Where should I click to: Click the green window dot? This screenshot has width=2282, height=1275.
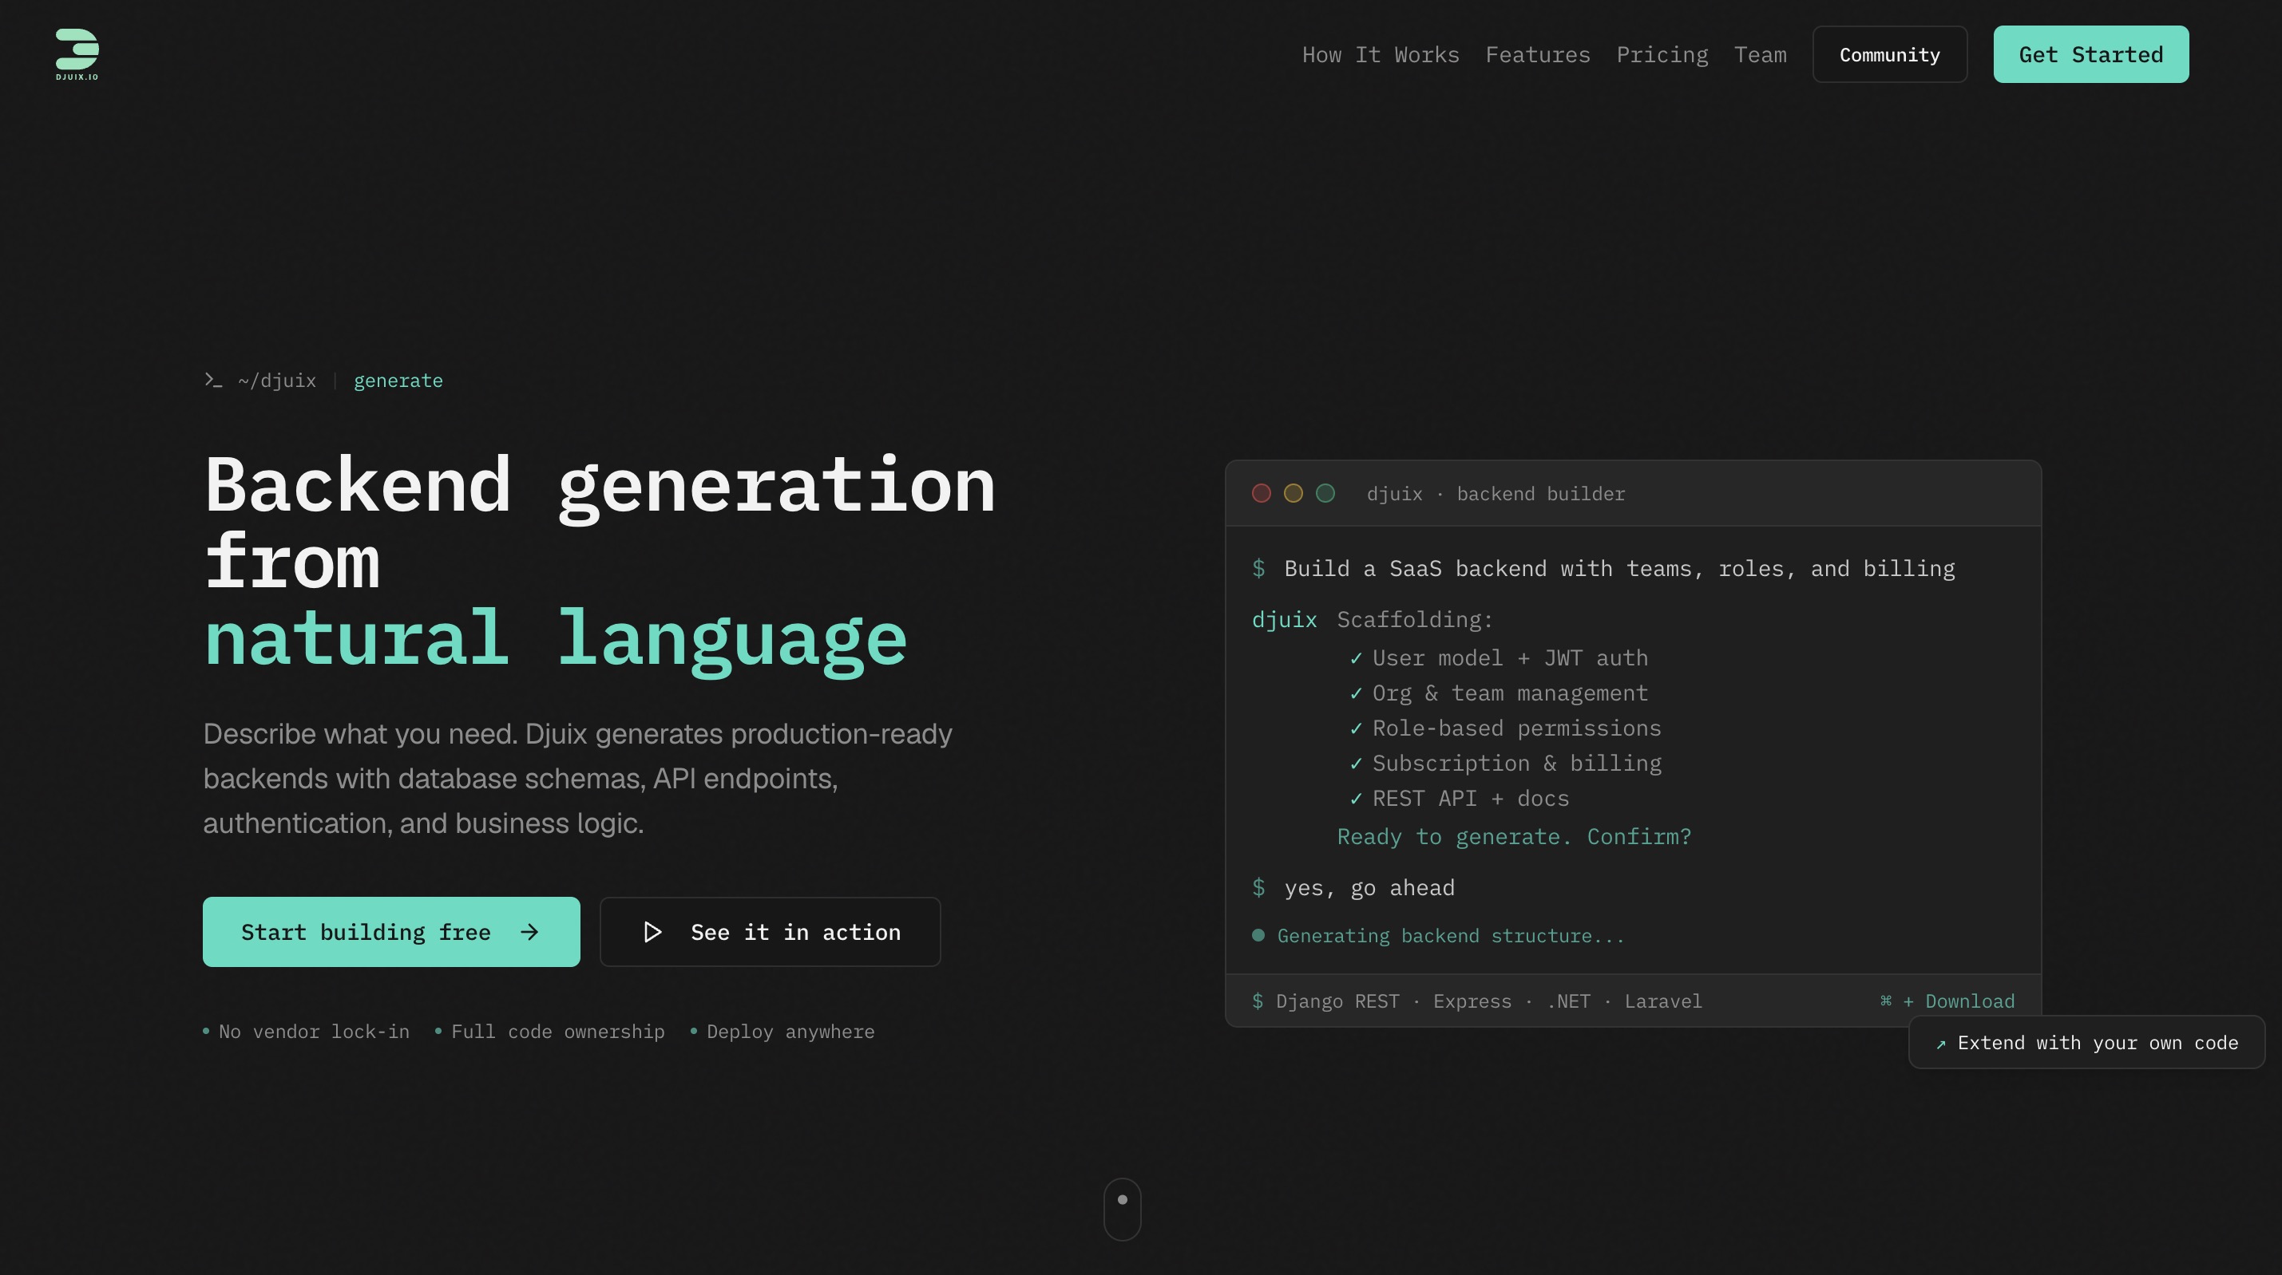(x=1325, y=493)
